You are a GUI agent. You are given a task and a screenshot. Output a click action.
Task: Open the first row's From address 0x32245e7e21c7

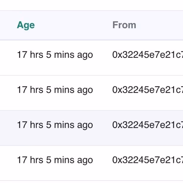click(x=147, y=55)
